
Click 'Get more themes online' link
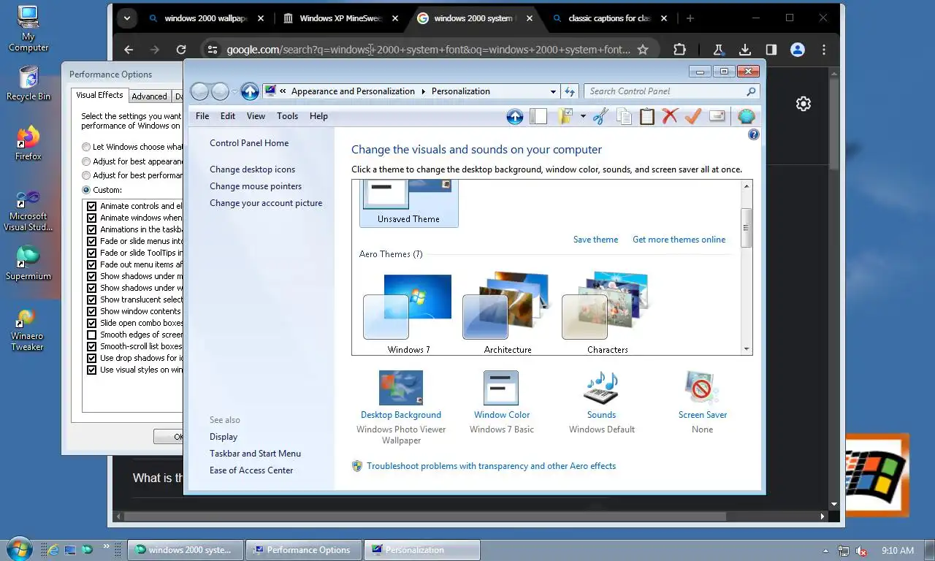[x=679, y=240]
